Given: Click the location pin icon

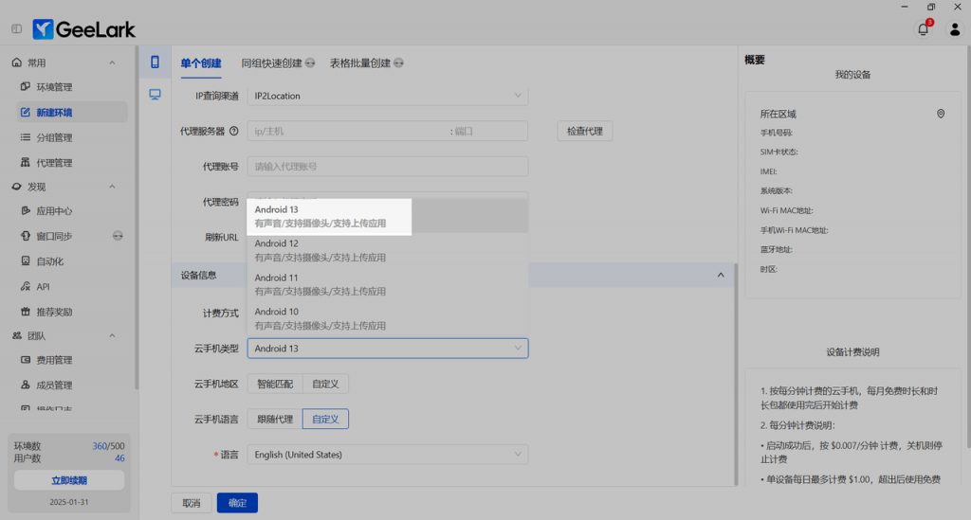Looking at the screenshot, I should [x=940, y=114].
